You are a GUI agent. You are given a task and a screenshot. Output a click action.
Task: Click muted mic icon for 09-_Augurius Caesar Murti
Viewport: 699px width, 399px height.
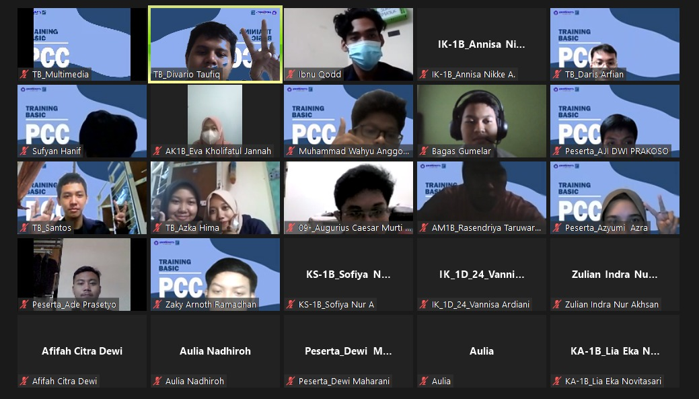click(291, 228)
